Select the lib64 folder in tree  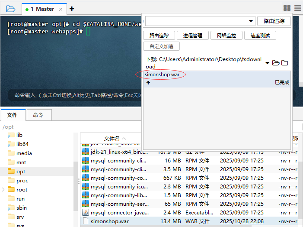pyautogui.click(x=22, y=144)
